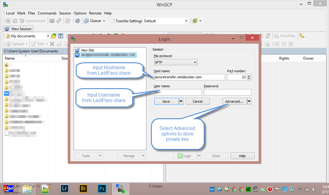The width and height of the screenshot is (329, 195).
Task: Click the open directory folder icon
Action: click(x=54, y=36)
